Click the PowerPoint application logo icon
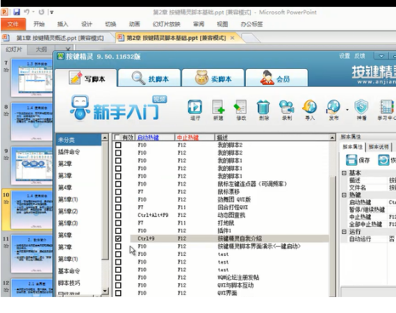Image resolution: width=396 pixels, height=313 pixels. (x=5, y=12)
